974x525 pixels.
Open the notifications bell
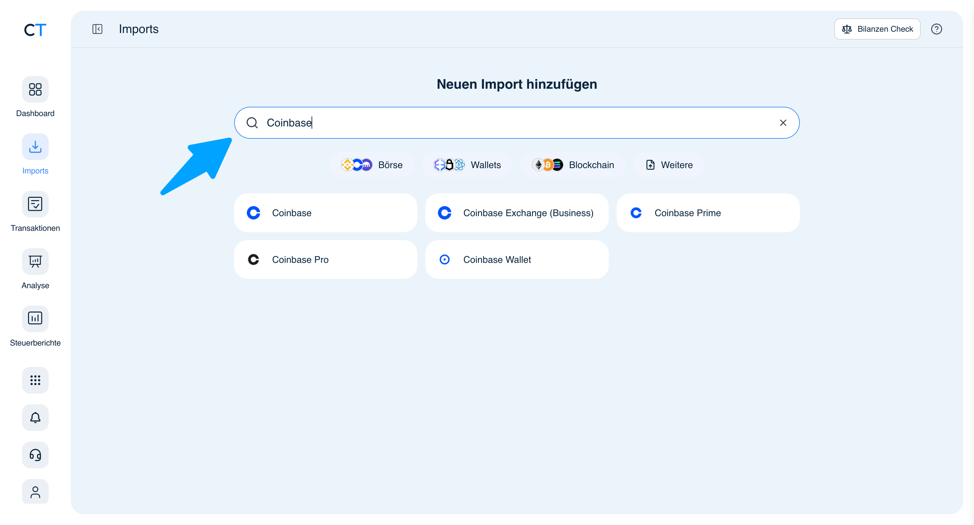(x=35, y=418)
